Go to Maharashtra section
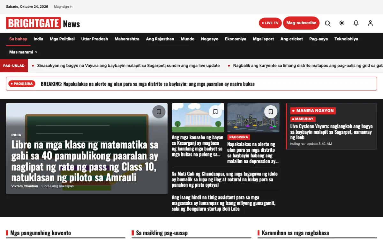Viewport: 383px width, 239px height. [127, 39]
